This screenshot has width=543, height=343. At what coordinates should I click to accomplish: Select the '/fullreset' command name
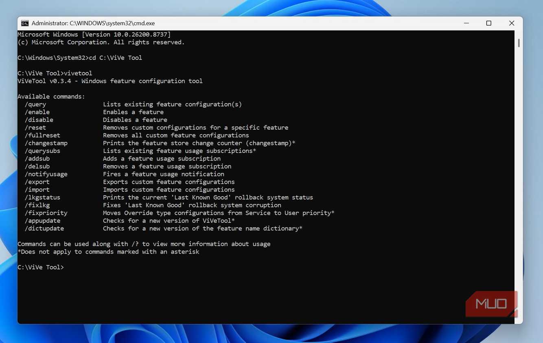point(42,135)
